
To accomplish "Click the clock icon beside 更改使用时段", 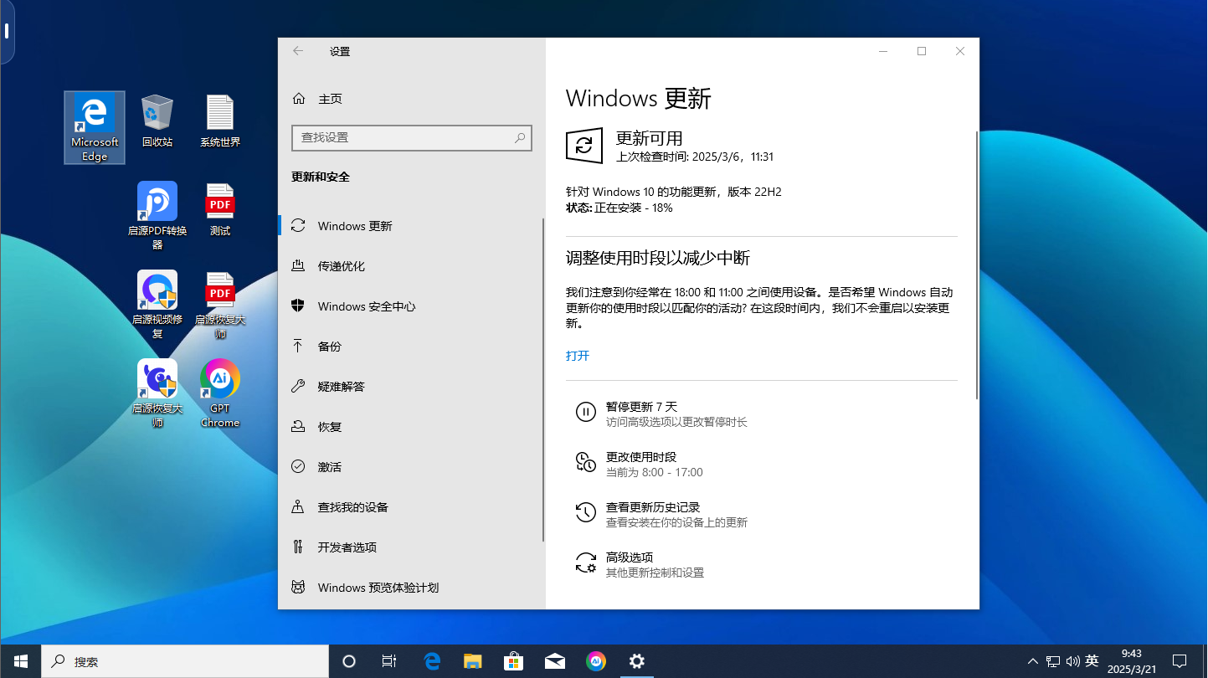I will click(x=585, y=461).
